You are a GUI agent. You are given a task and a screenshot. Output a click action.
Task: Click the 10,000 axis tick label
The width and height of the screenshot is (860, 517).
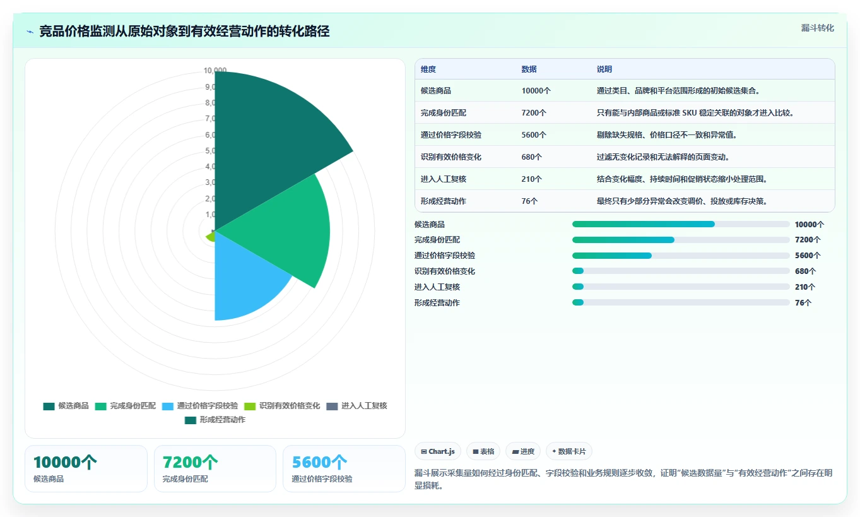click(x=215, y=70)
